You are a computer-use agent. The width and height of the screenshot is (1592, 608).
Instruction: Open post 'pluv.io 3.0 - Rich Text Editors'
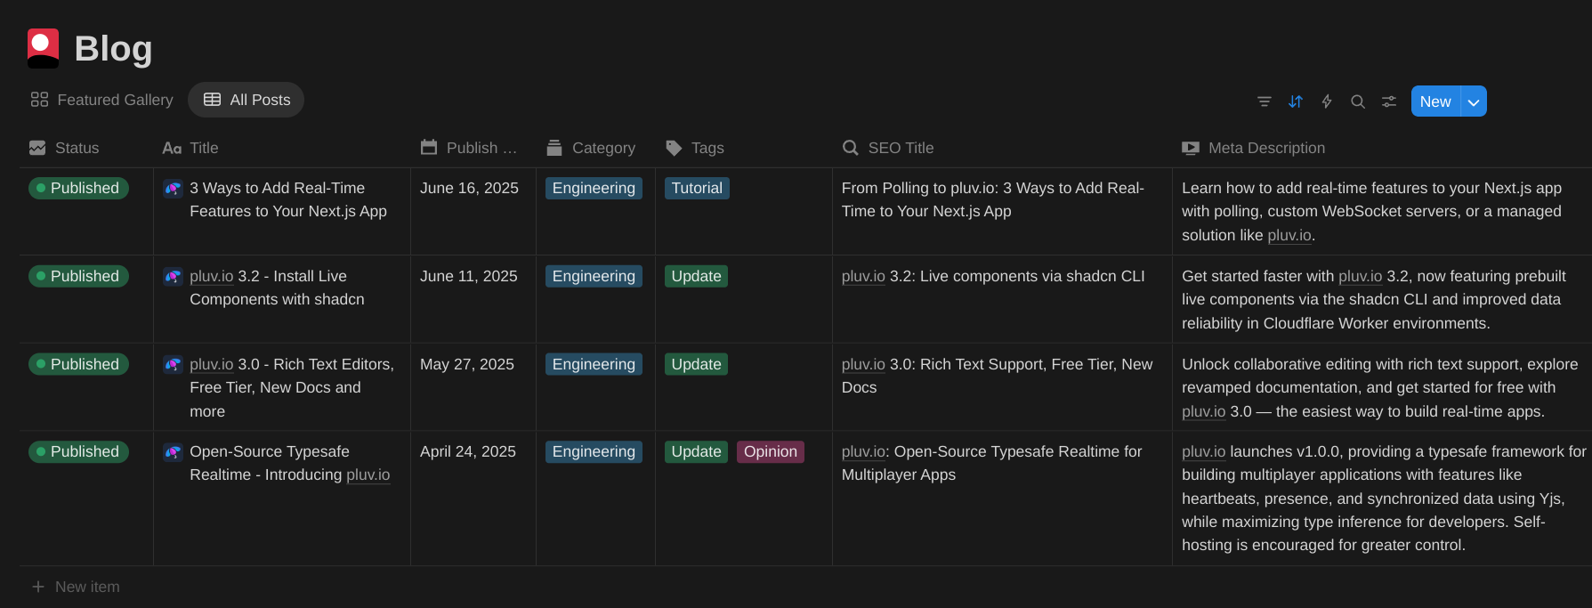tap(292, 387)
